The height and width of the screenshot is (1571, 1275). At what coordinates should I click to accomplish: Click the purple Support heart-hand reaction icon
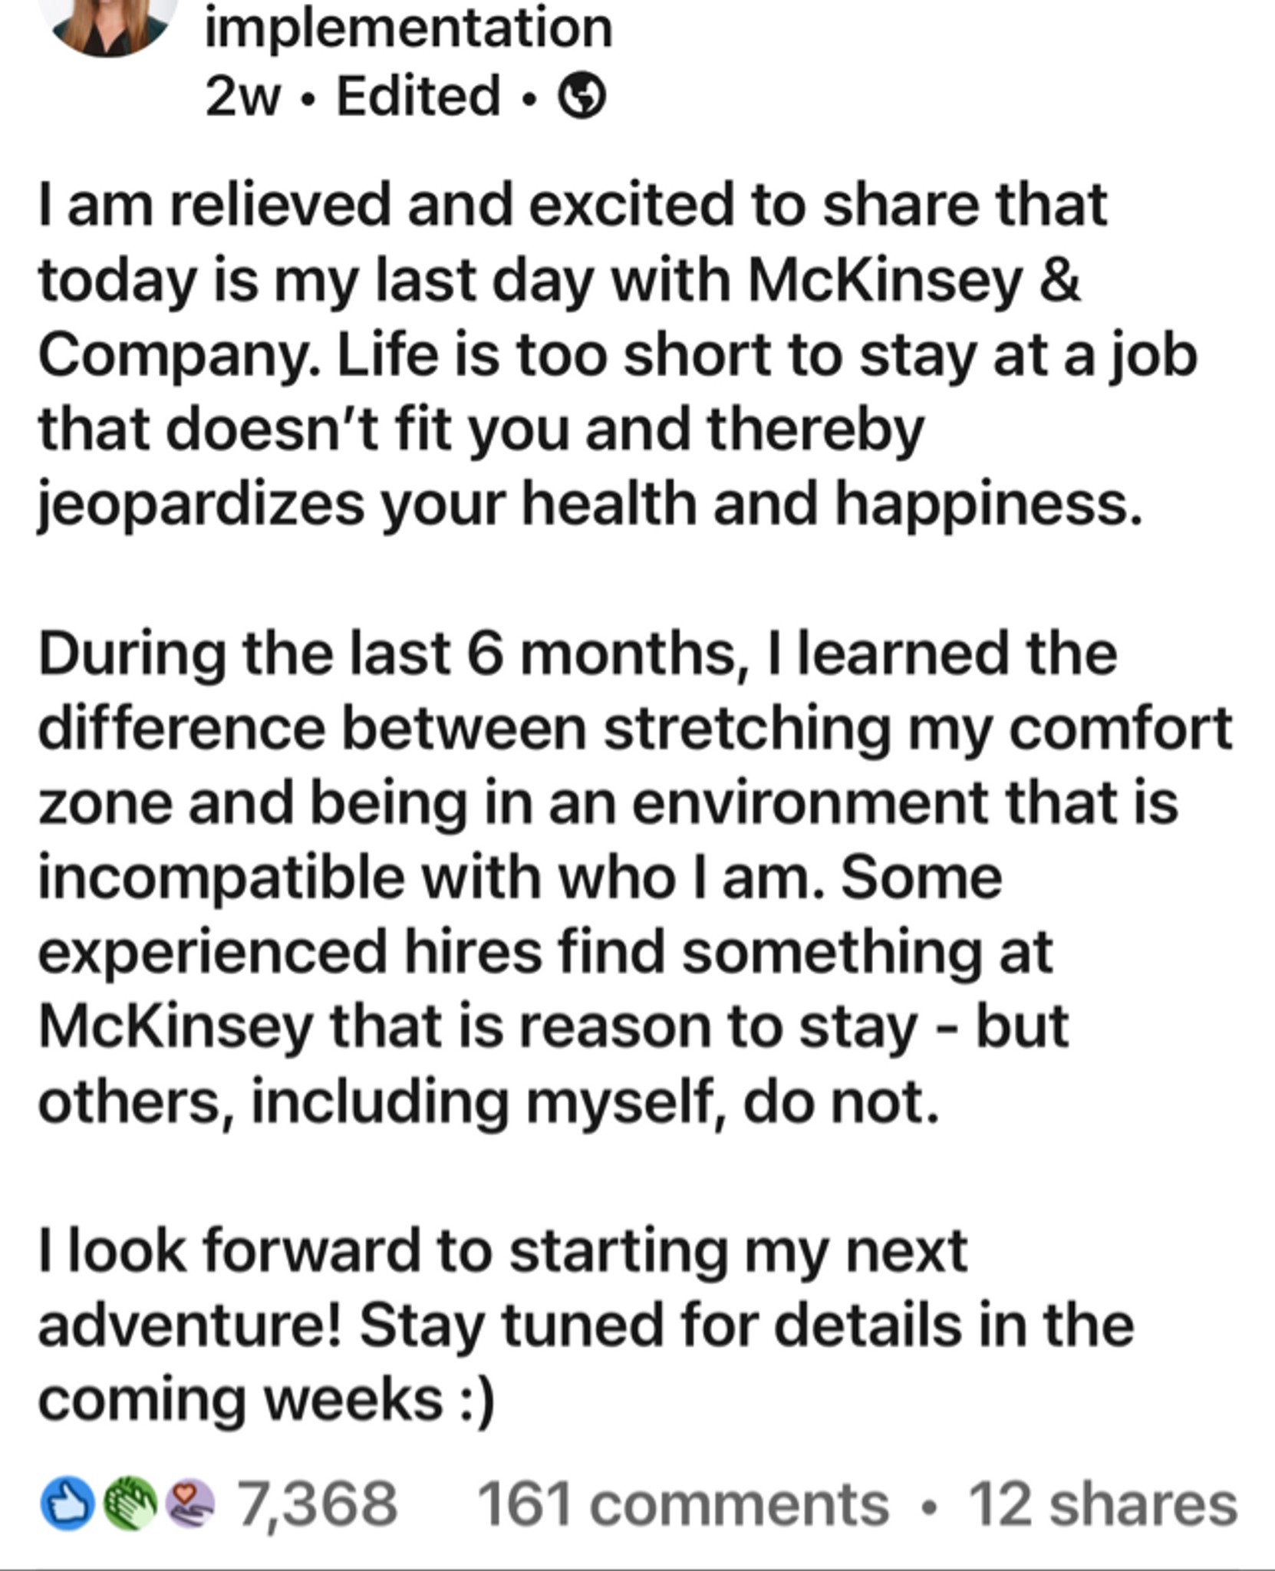190,1504
